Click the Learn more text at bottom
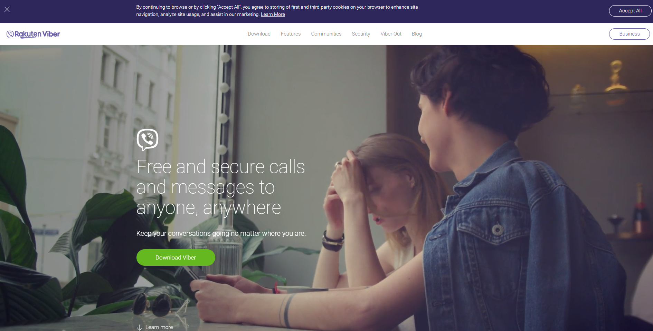The height and width of the screenshot is (331, 653). tap(159, 327)
